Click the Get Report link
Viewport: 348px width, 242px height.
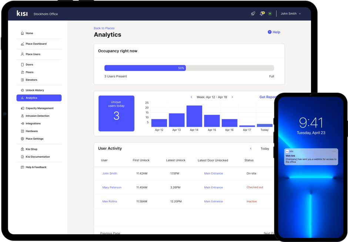pyautogui.click(x=267, y=97)
